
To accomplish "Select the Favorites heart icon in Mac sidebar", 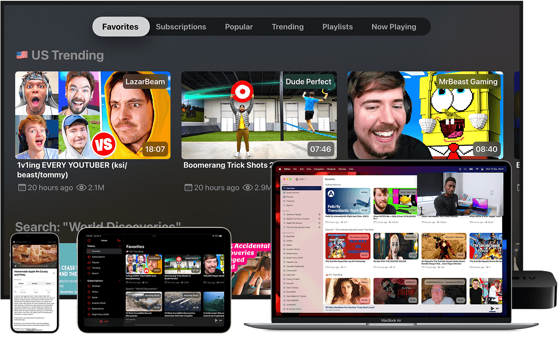I will [x=284, y=188].
